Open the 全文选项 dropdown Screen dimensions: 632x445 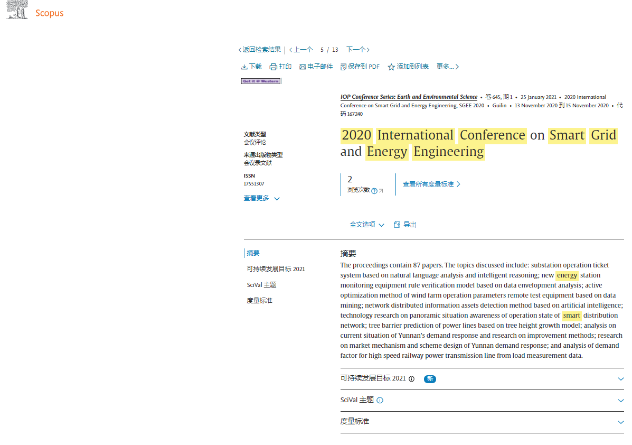[367, 225]
